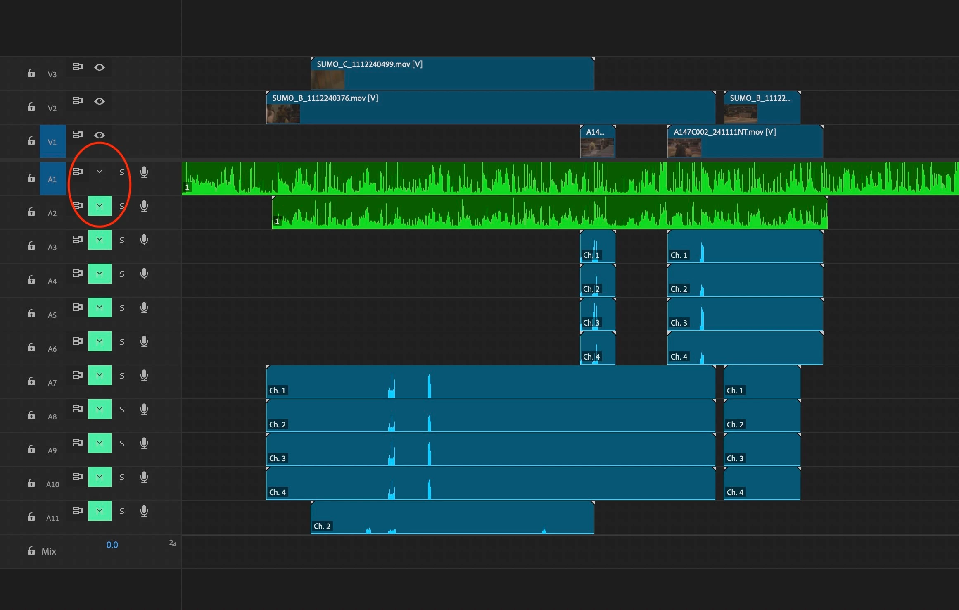Select V1 track target header

(x=52, y=142)
